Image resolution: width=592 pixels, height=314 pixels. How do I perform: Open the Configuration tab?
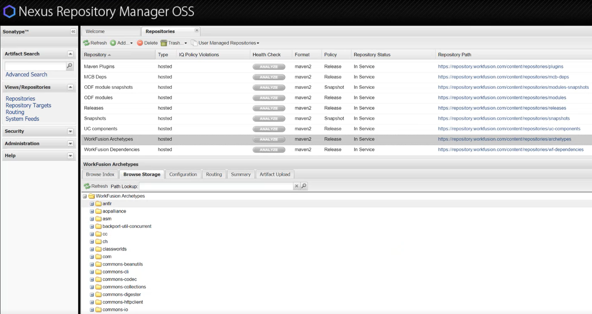[x=183, y=174]
